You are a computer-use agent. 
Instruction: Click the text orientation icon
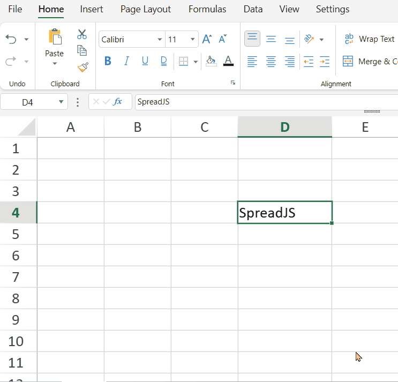pyautogui.click(x=309, y=39)
